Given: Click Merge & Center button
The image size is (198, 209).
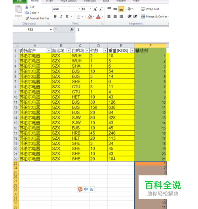Looking at the screenshot, I should [x=154, y=17].
